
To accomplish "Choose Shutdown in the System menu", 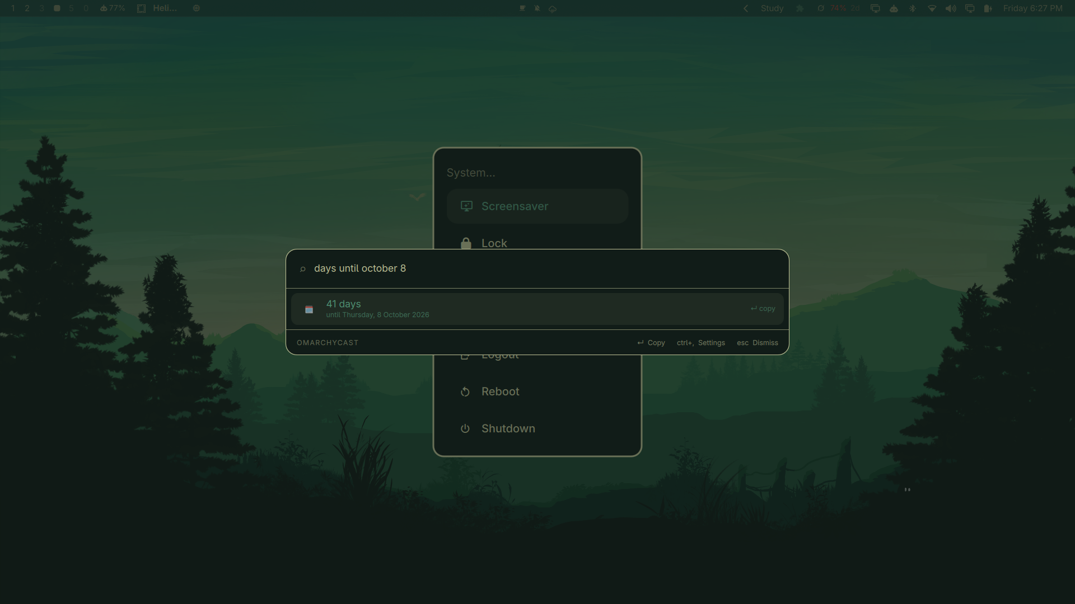I will (537, 428).
